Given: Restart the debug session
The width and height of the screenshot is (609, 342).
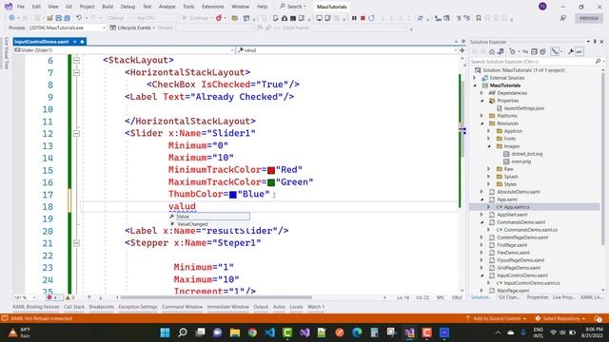Looking at the screenshot, I should pos(371,18).
